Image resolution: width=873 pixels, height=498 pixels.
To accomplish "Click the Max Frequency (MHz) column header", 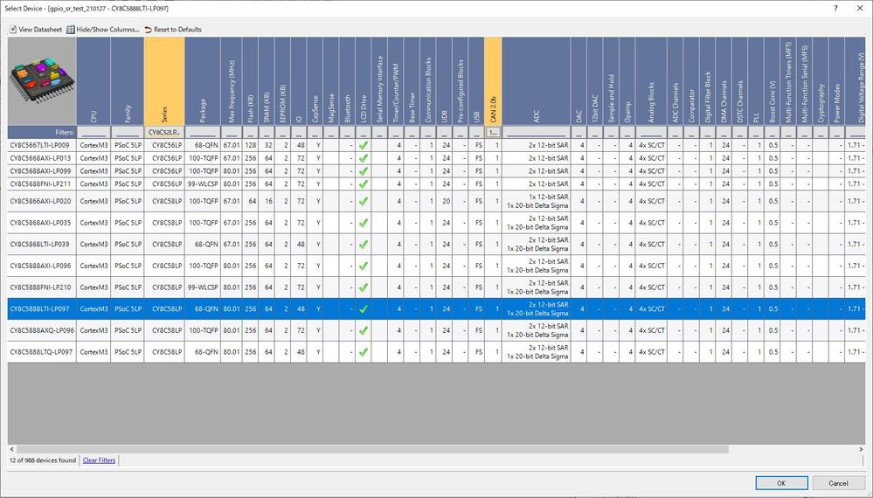I will (231, 81).
